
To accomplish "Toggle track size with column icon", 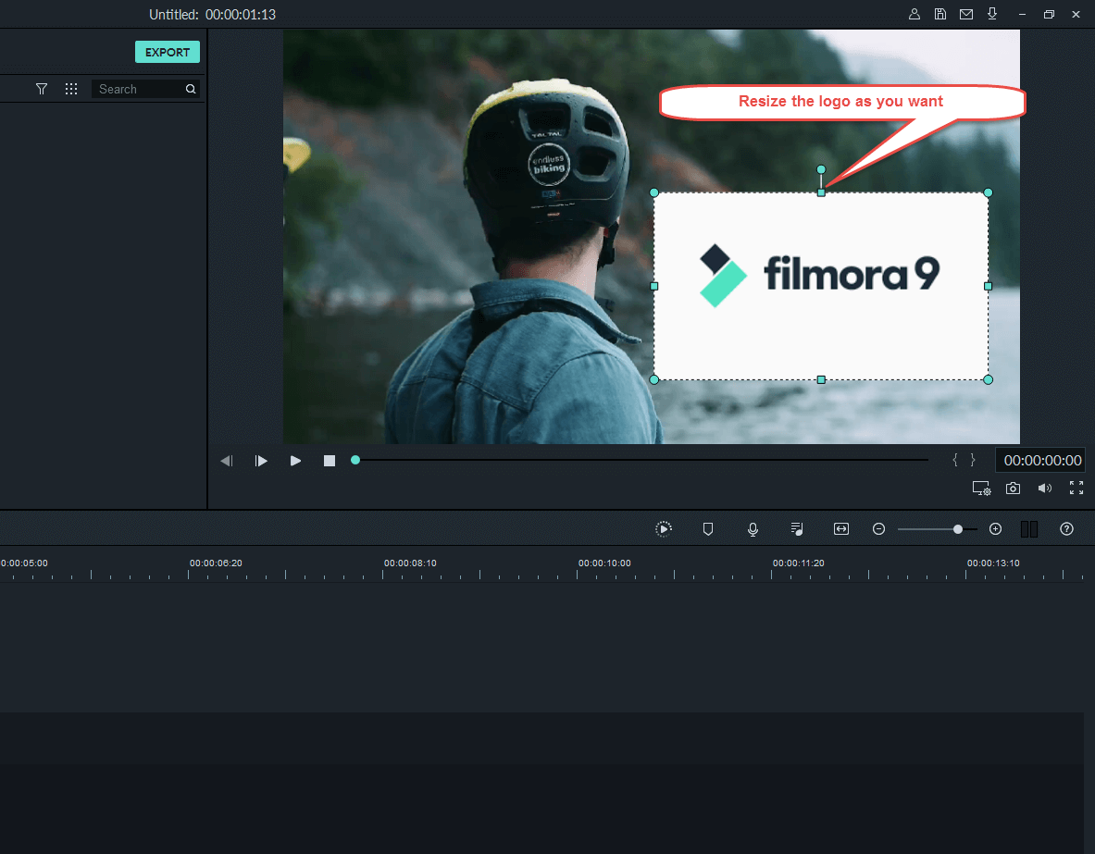I will pyautogui.click(x=1028, y=528).
